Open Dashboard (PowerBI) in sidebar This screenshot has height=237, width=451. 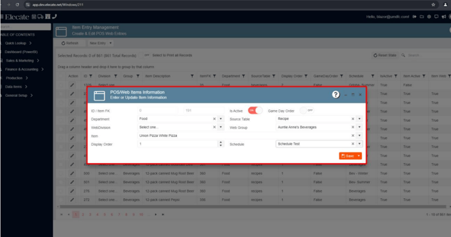pyautogui.click(x=21, y=52)
